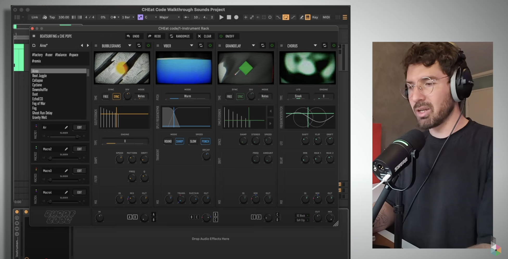
Task: Click the C D routing button
Action: pos(256,217)
